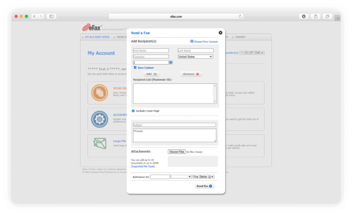Viewport: 352px width, 215px height.
Task: Click the Safari show tabs icon
Action: [x=327, y=16]
